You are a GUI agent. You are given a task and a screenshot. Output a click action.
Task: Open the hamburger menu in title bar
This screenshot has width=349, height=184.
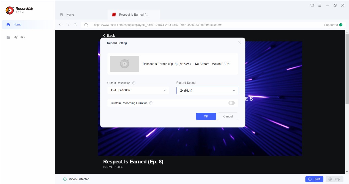[320, 5]
